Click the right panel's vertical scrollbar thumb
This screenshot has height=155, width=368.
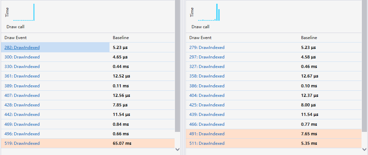[365, 66]
